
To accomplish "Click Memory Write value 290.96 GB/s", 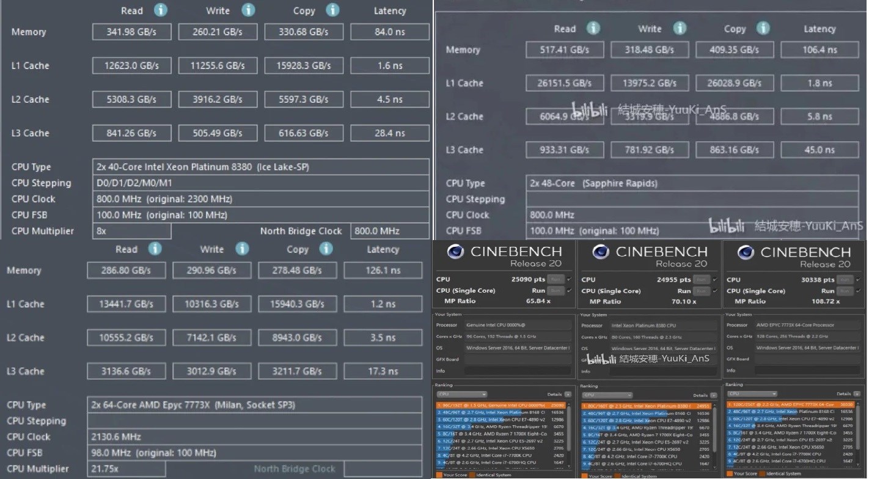I will click(x=212, y=270).
